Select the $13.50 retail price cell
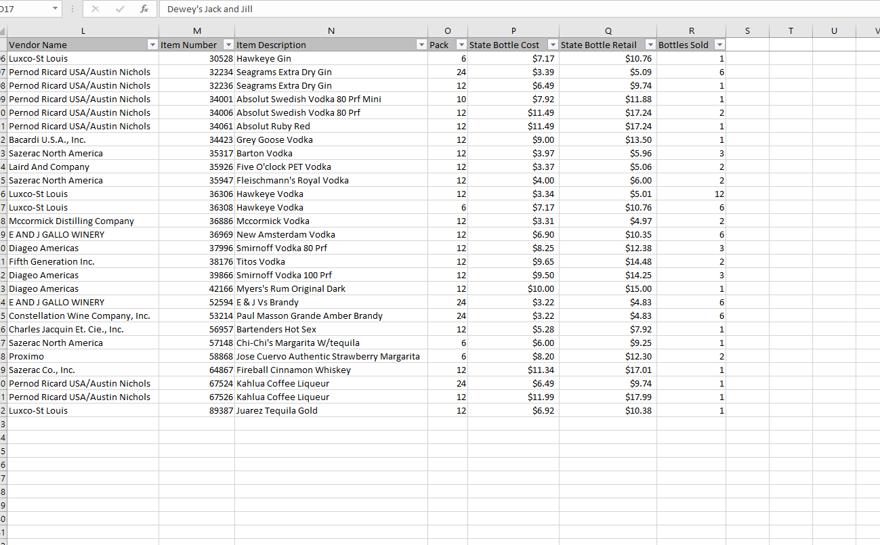Viewport: 880px width, 545px height. pyautogui.click(x=608, y=139)
